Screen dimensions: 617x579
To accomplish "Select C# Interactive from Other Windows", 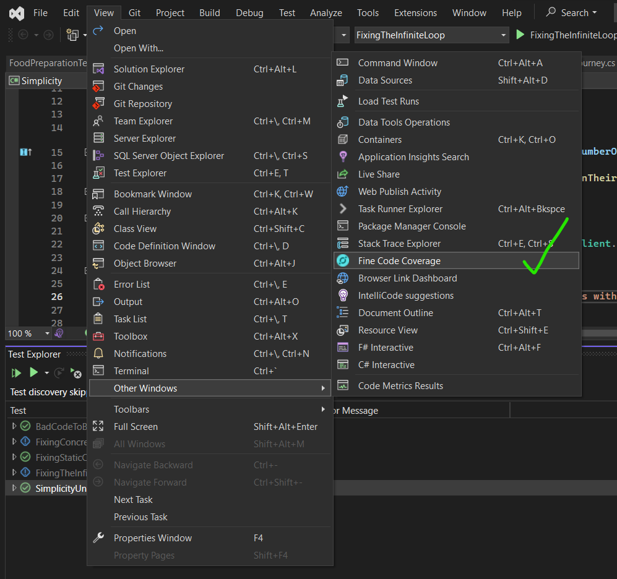I will (457, 364).
